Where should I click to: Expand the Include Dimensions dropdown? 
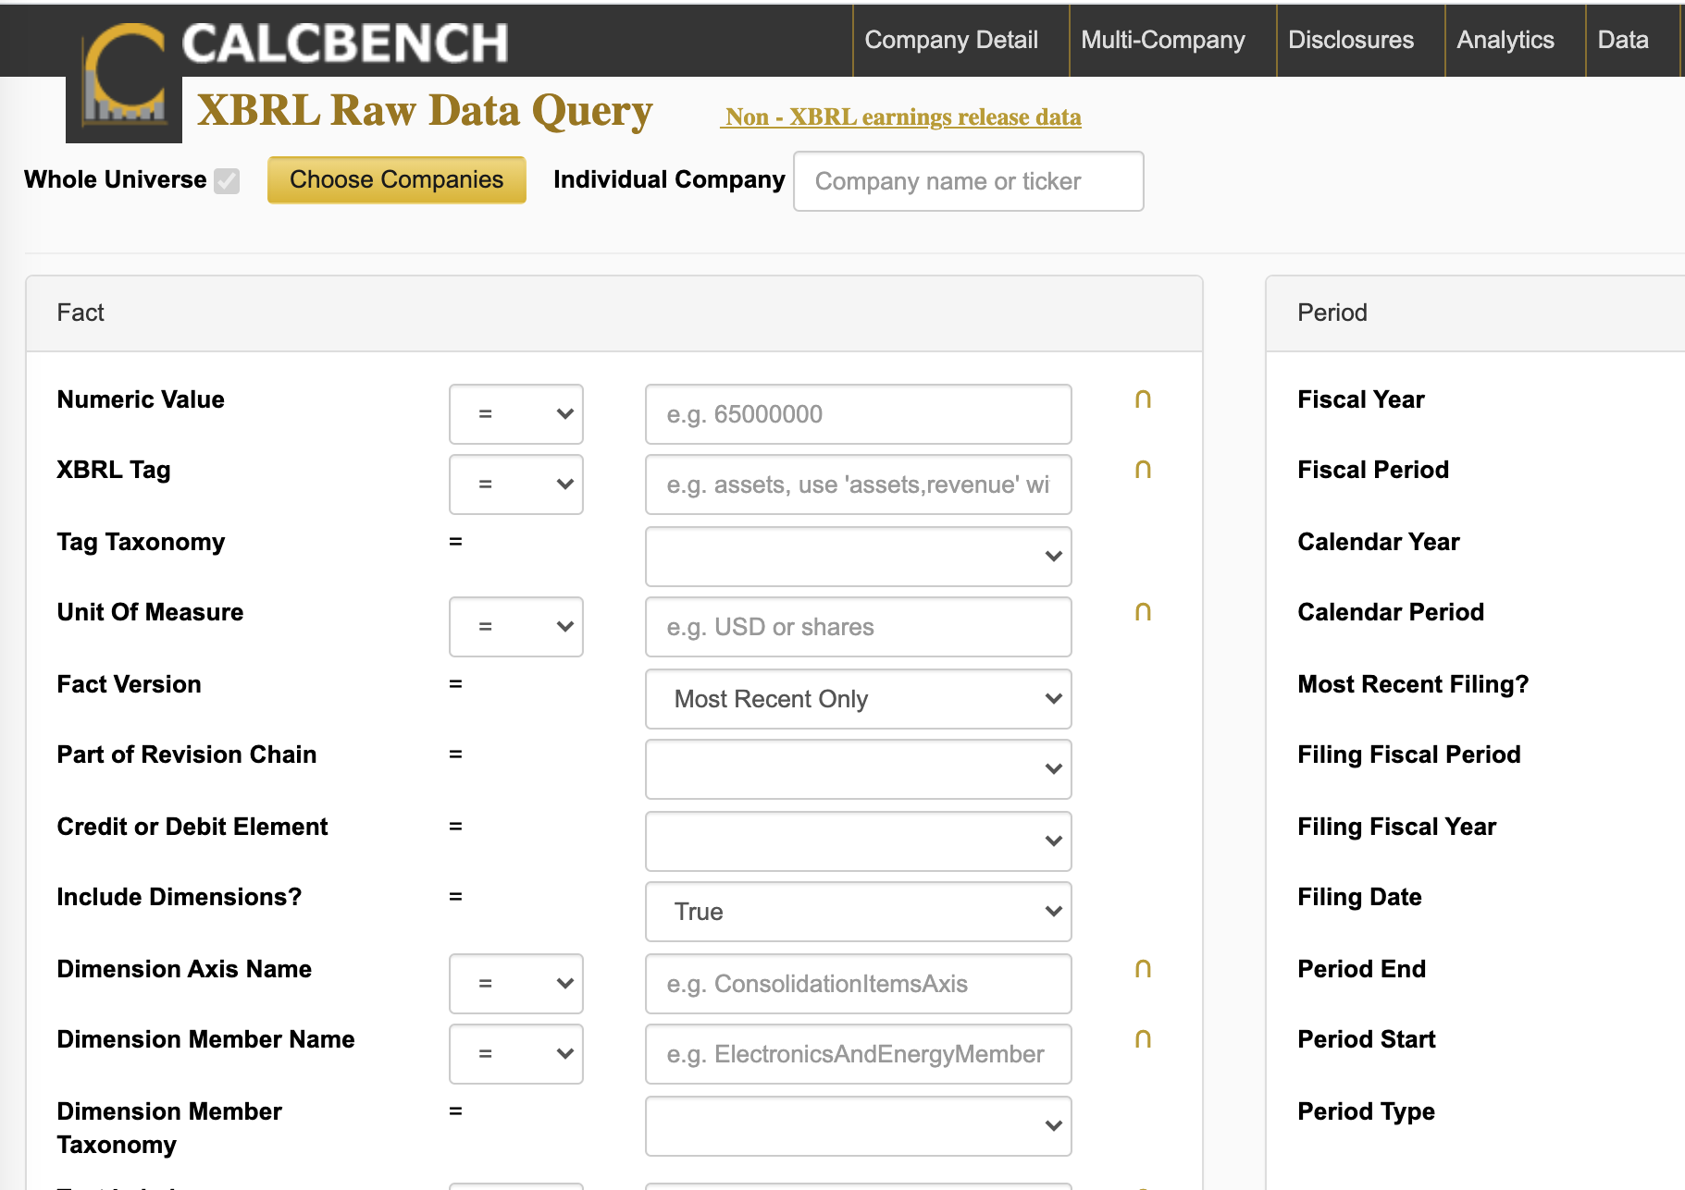tap(858, 912)
